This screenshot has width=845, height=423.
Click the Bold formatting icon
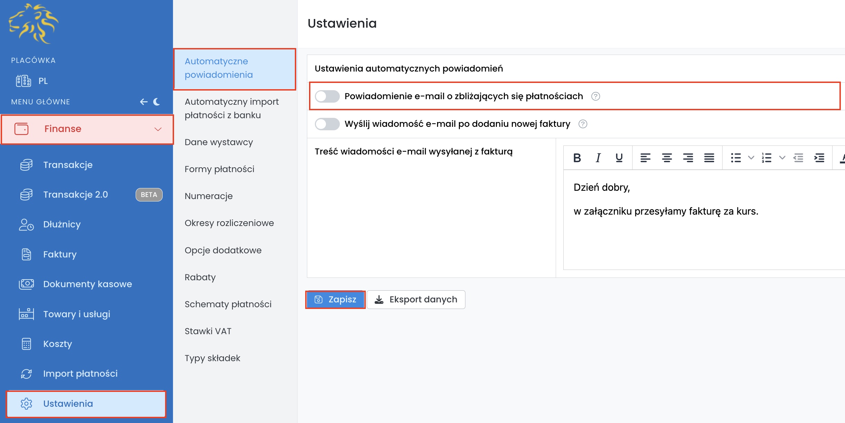[577, 158]
